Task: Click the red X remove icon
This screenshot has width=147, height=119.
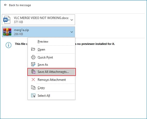Action: click(33, 80)
